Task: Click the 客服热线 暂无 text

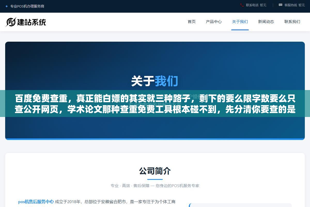Action: point(295,5)
